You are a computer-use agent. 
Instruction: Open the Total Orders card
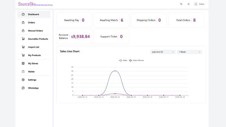pyautogui.click(x=186, y=20)
